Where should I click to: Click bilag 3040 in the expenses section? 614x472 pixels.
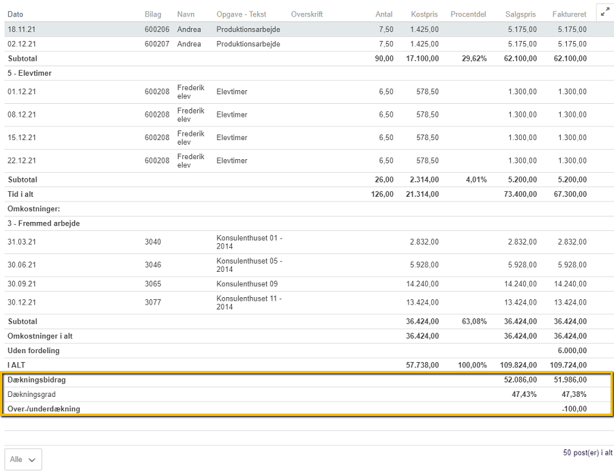click(x=153, y=242)
